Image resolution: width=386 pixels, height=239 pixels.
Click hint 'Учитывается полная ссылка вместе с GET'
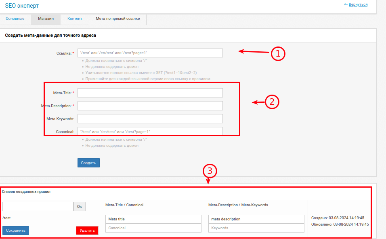click(x=141, y=73)
